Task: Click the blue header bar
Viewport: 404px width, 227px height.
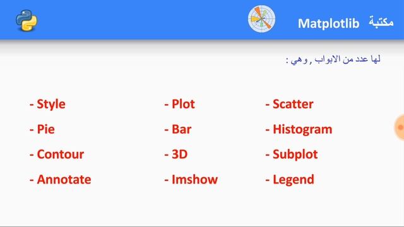Action: click(x=202, y=20)
